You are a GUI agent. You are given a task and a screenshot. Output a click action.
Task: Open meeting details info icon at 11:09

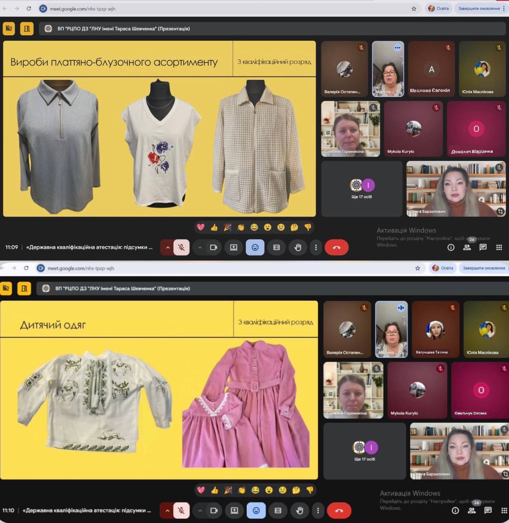(451, 247)
